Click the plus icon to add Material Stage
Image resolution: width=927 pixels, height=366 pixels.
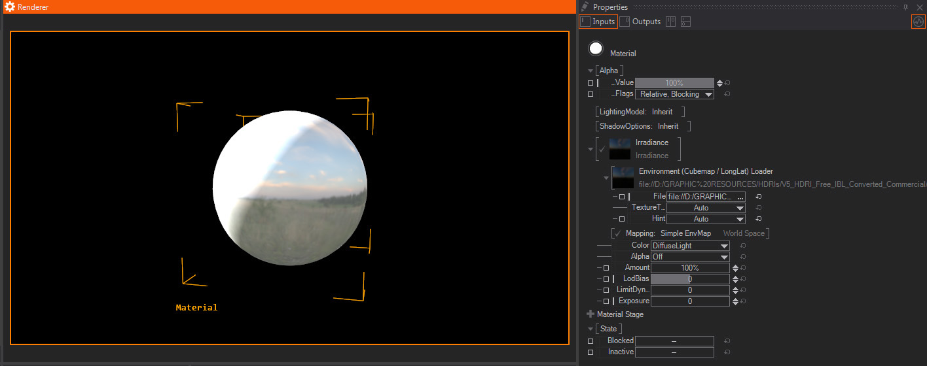[591, 314]
